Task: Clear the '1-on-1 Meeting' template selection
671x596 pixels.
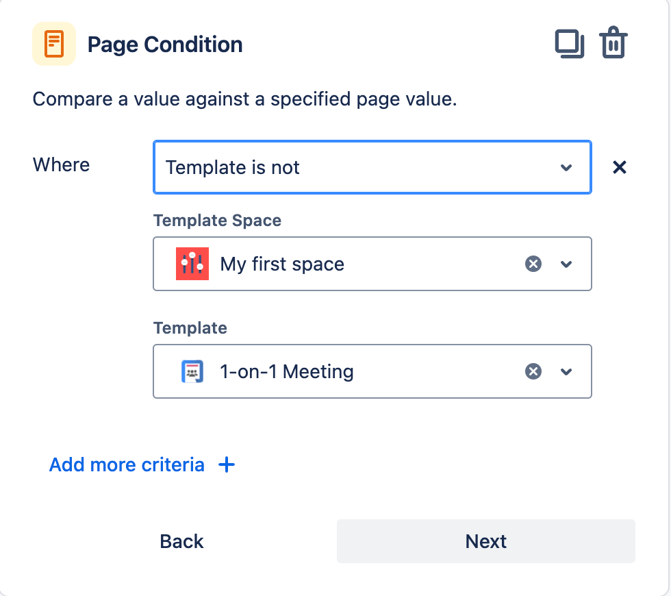Action: point(533,371)
